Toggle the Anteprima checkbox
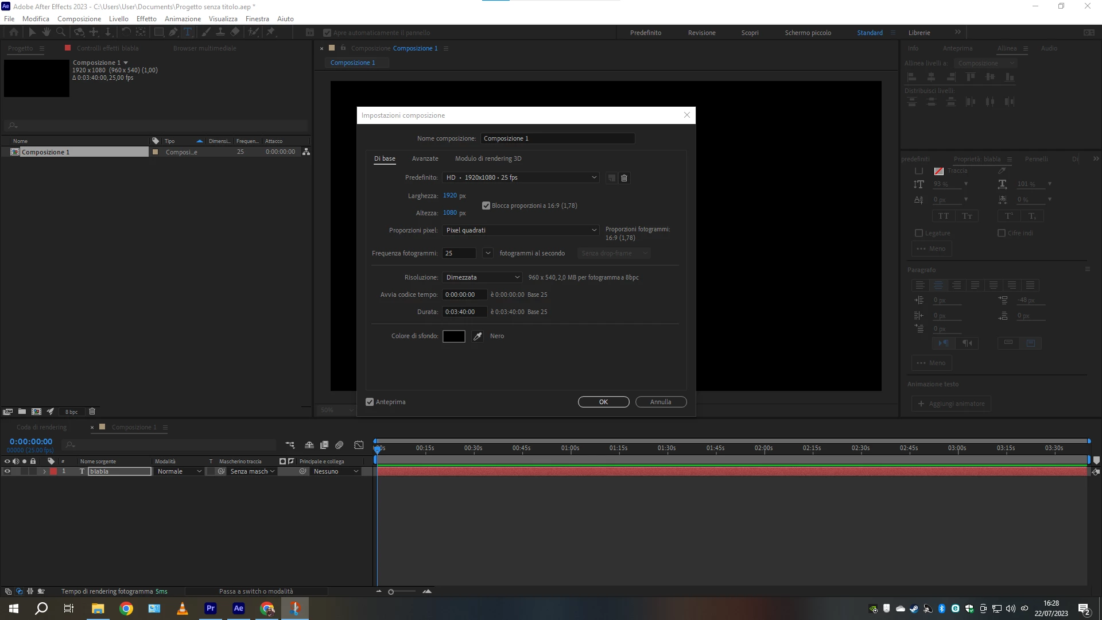1102x620 pixels. pos(370,402)
